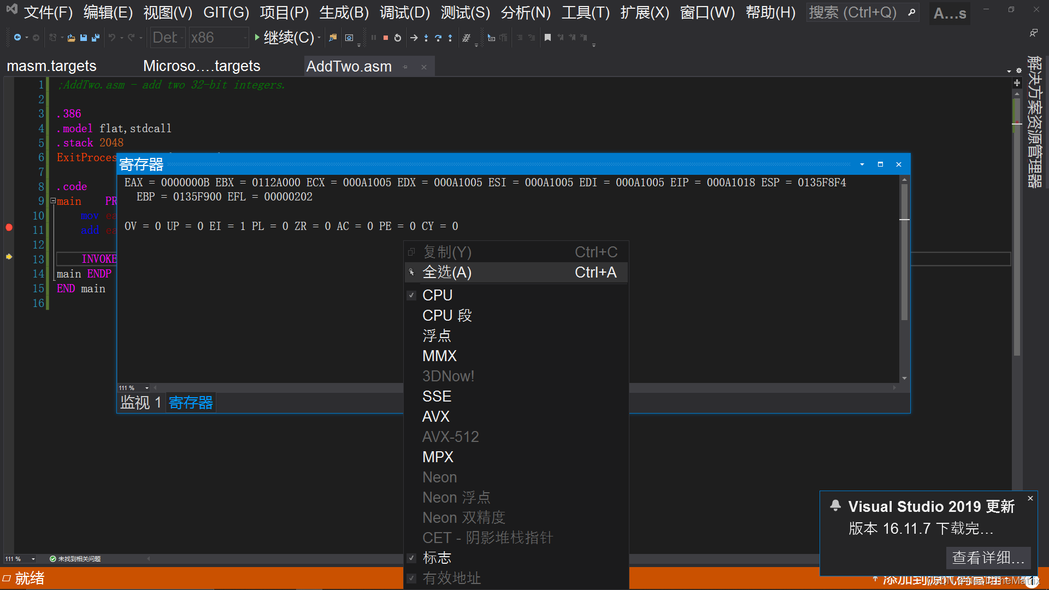The width and height of the screenshot is (1049, 590).
Task: Click the navigate backward arrow icon
Action: tap(17, 38)
